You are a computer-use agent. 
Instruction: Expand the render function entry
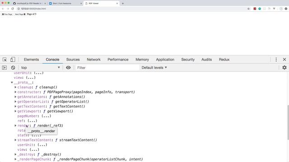15,126
